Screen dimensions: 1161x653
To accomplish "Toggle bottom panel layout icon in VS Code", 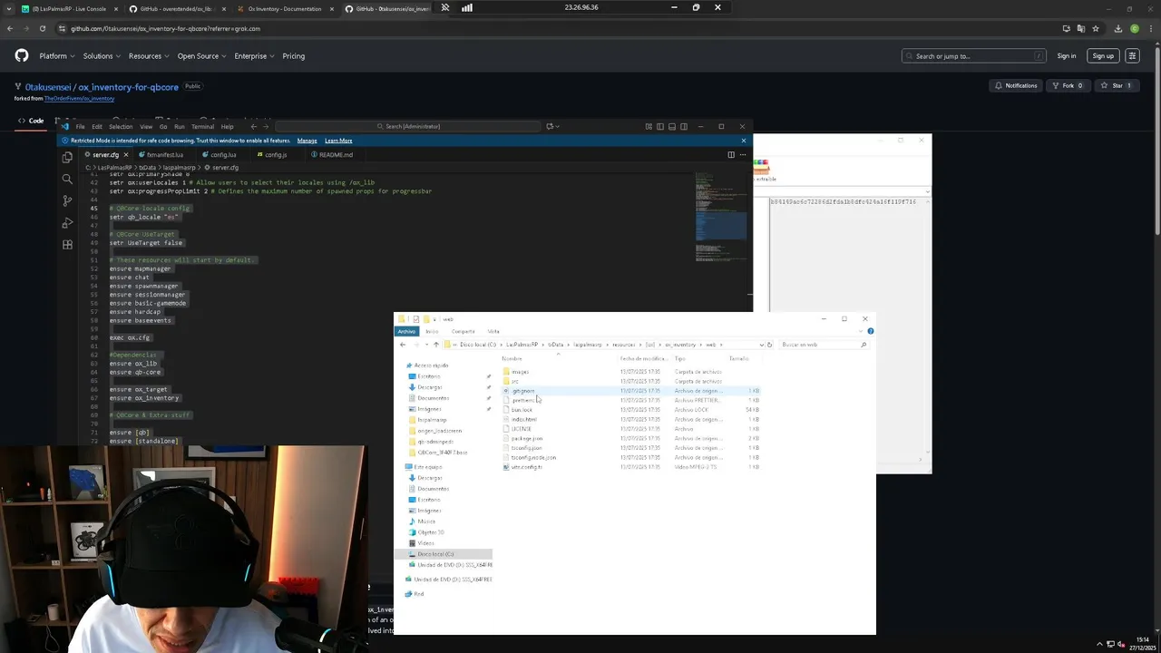I will coord(672,126).
